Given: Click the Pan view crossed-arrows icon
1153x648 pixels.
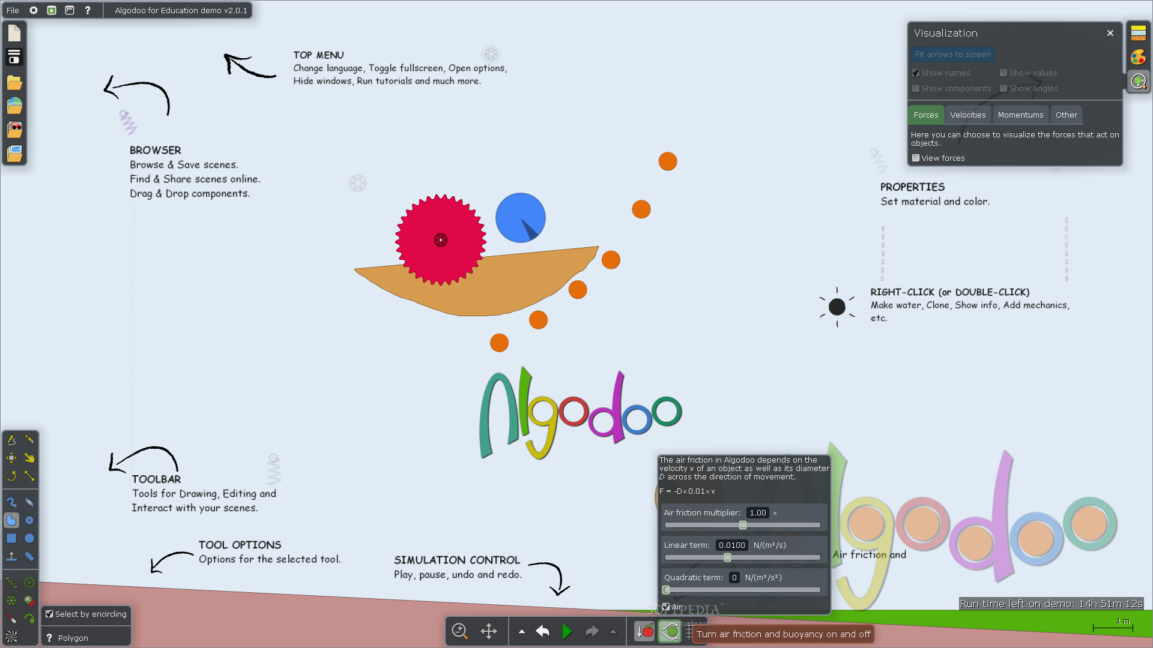Looking at the screenshot, I should pos(489,631).
